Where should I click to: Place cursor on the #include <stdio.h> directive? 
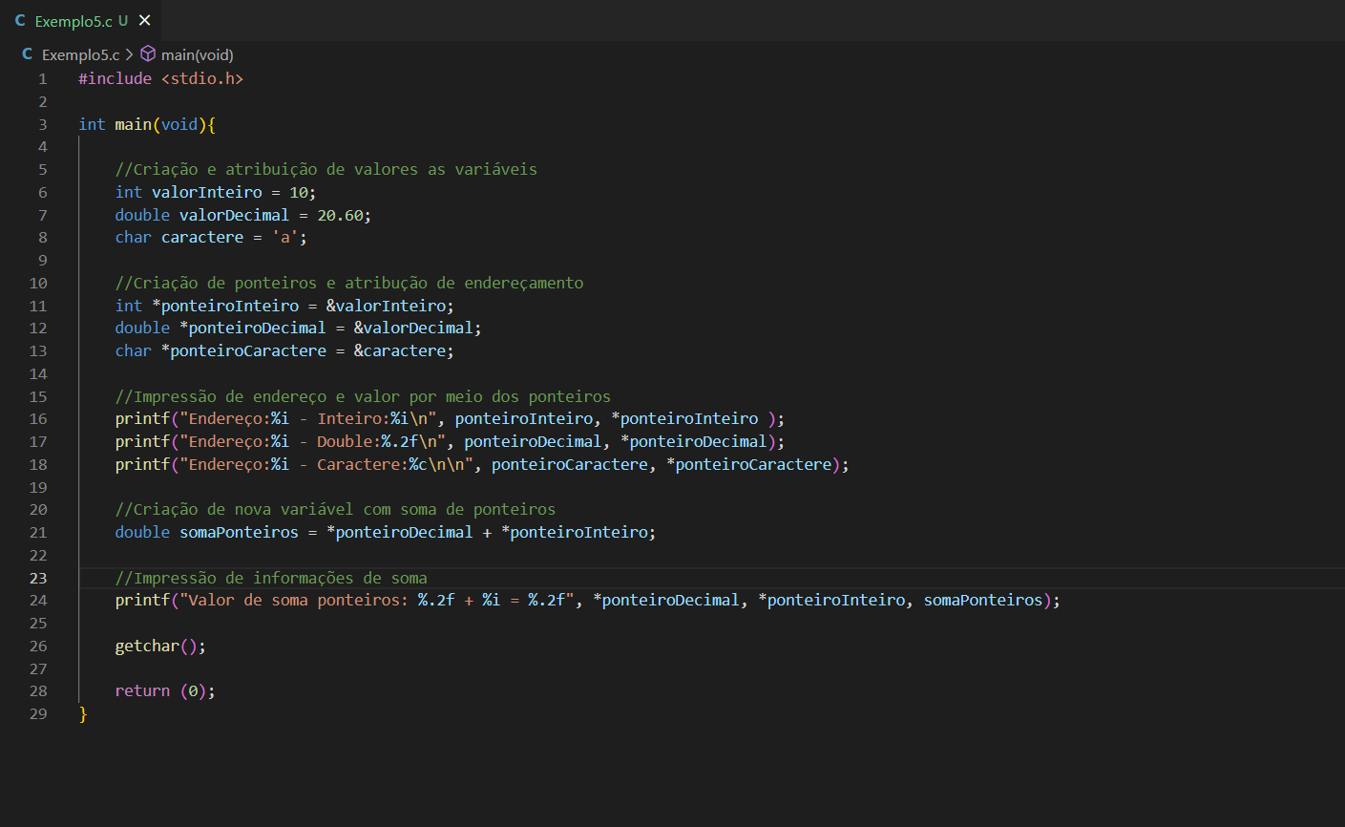point(159,77)
